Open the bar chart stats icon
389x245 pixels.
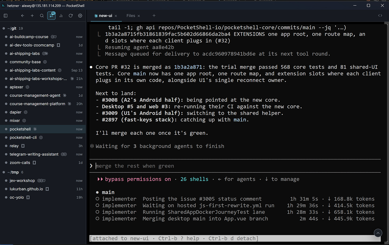coord(61,16)
